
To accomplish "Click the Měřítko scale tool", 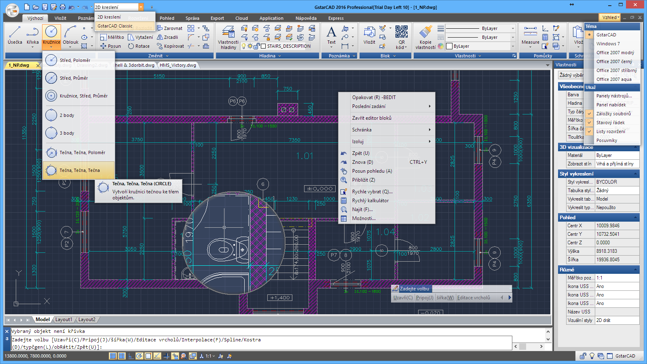I will pos(112,37).
